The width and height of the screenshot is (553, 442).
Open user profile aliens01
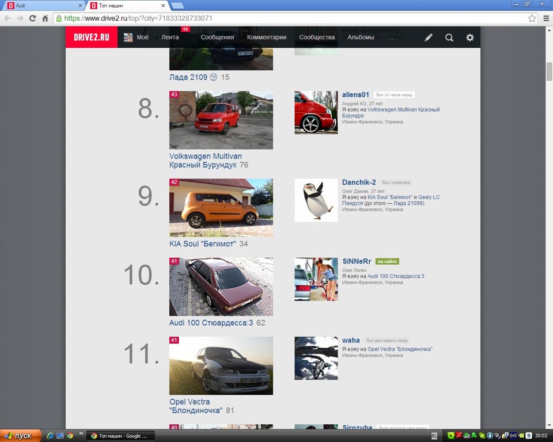[355, 95]
